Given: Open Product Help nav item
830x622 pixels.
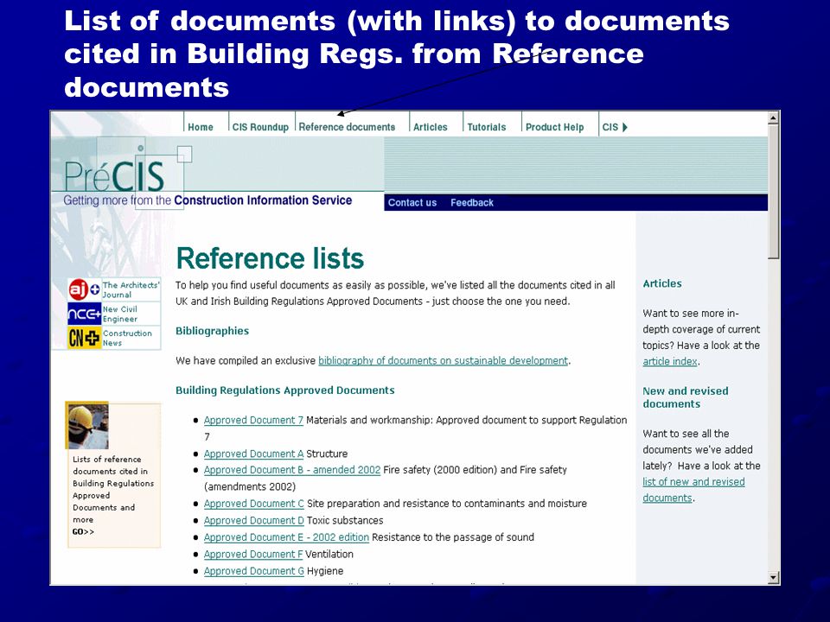Looking at the screenshot, I should pos(554,128).
